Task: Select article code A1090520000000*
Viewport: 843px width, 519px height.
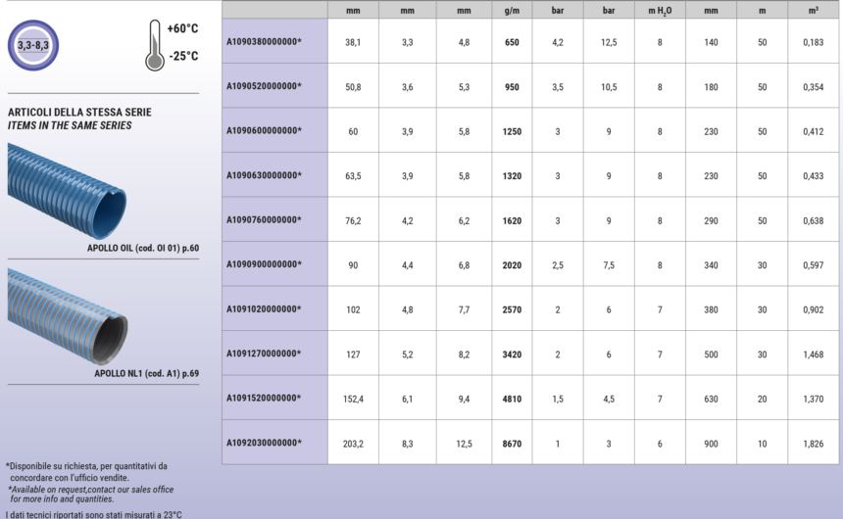Action: point(264,86)
